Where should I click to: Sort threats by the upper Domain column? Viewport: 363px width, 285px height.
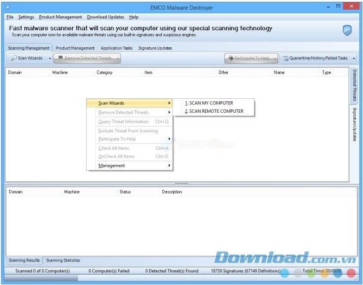[x=28, y=72]
